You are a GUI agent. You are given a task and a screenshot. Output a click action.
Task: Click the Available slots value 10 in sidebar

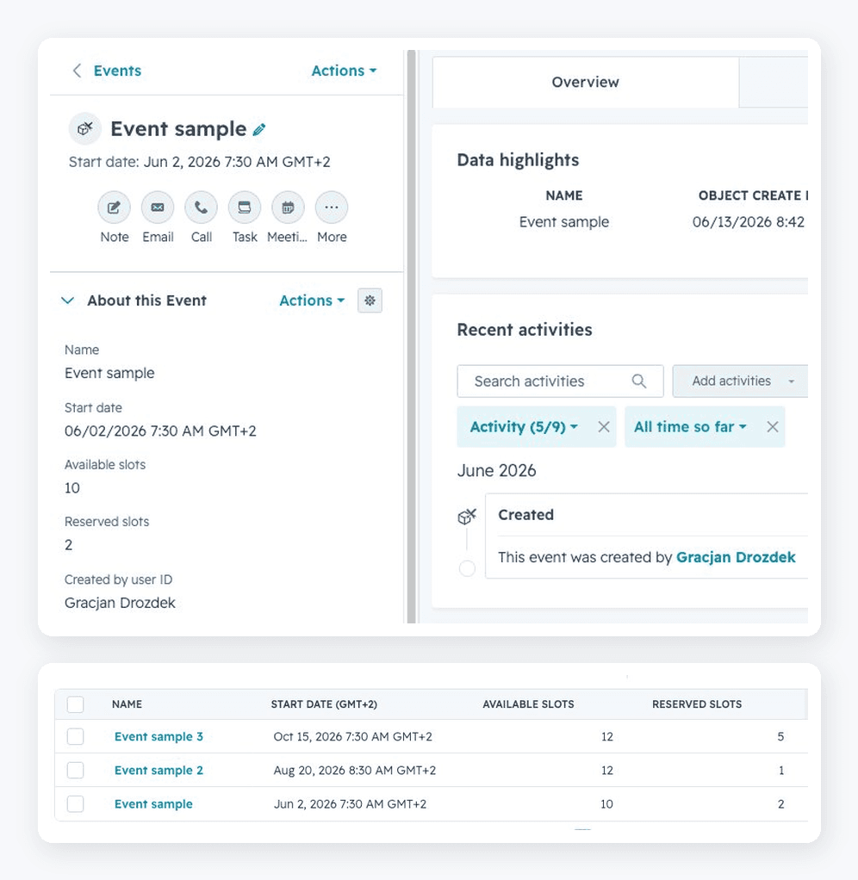click(x=72, y=488)
